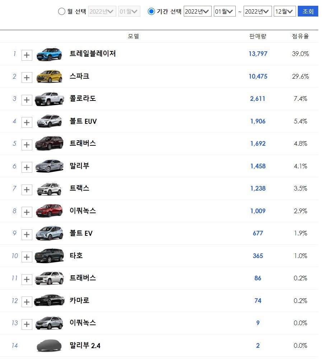Image resolution: width=329 pixels, height=360 pixels.
Task: Expand the 트랙스 row plus icon
Action: (27, 190)
